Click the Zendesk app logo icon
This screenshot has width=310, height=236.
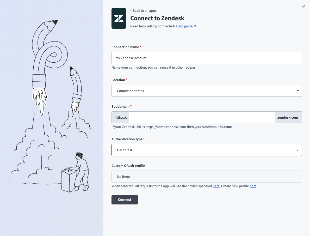119,18
